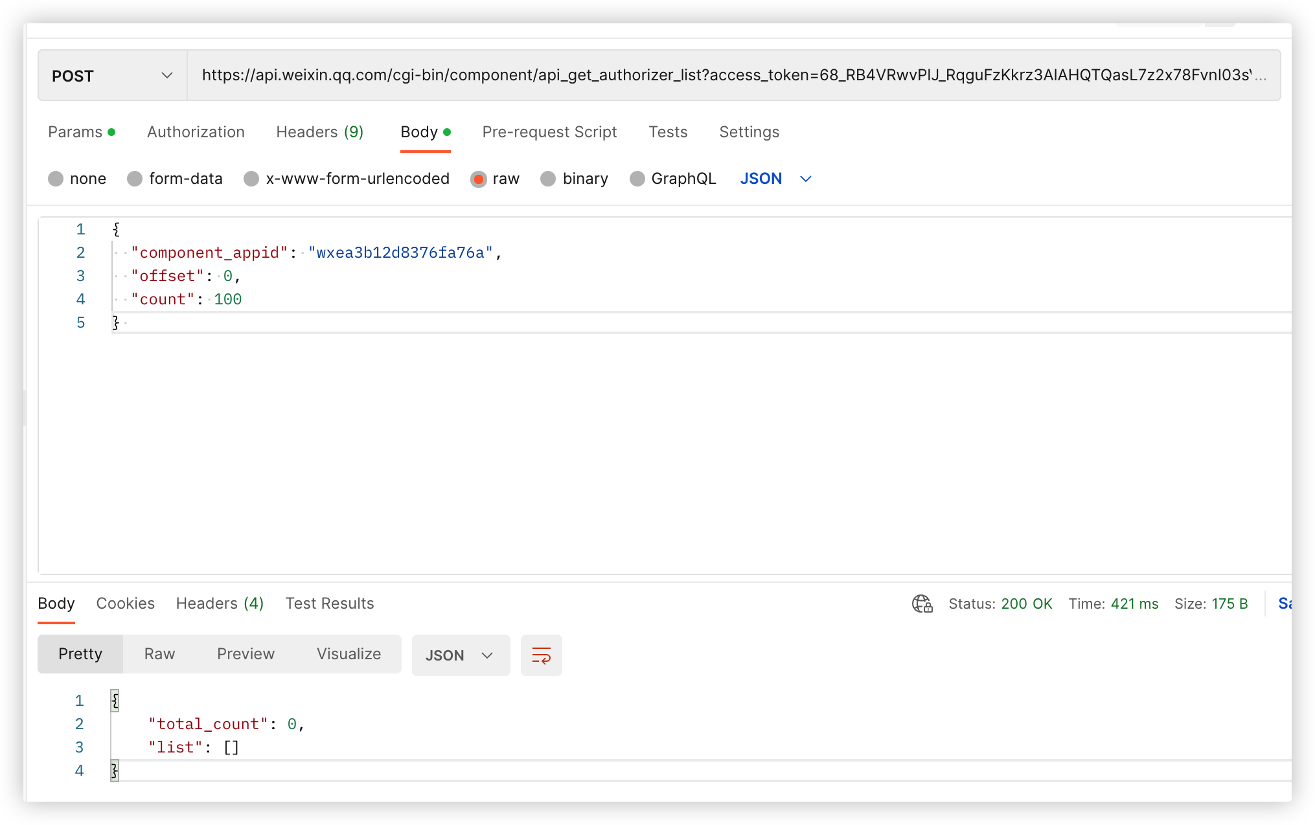
Task: Select the none body radio button
Action: point(56,179)
